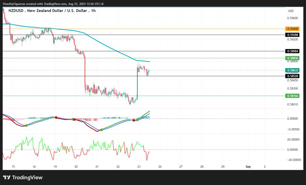Click the date label 29 on time axis
This screenshot has height=185, width=306.
[x=223, y=167]
